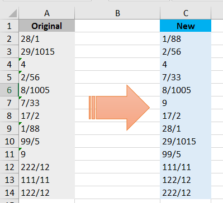Click cell A12 with value 222/12
Screen dimensions: 223x203
47,167
